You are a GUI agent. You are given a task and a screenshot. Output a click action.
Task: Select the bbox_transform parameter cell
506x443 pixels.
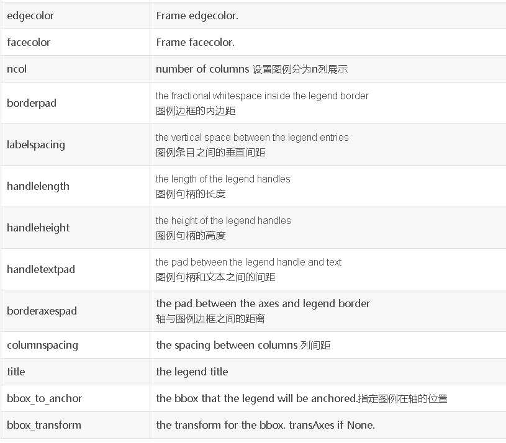(76, 425)
